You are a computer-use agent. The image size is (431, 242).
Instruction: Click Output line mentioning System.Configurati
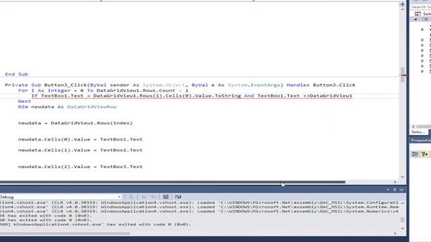coord(199,202)
